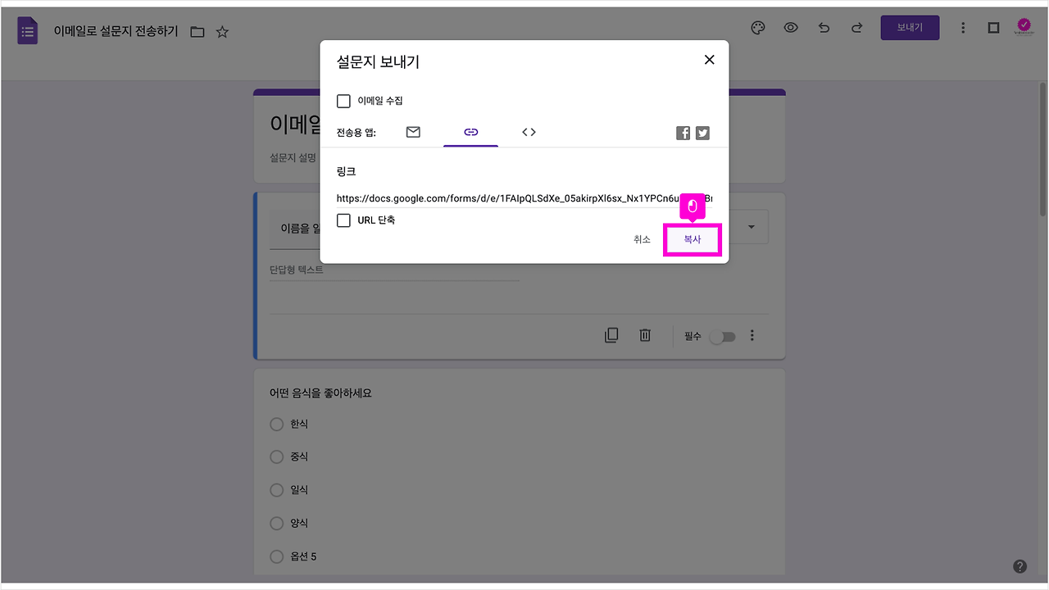Image resolution: width=1049 pixels, height=590 pixels.
Task: Click the 보내기 button
Action: coord(910,27)
